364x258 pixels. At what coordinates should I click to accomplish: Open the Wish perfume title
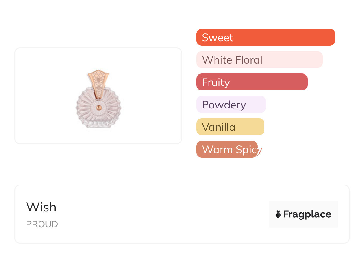click(x=41, y=207)
